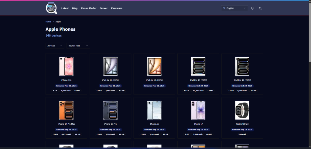The image size is (311, 149).
Task: Open the iPhone 17 Pro image
Action: 110,110
